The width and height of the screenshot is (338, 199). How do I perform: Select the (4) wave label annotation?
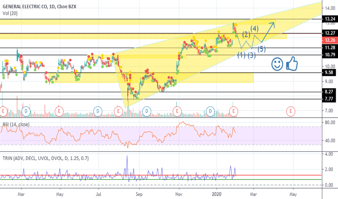tap(254, 29)
